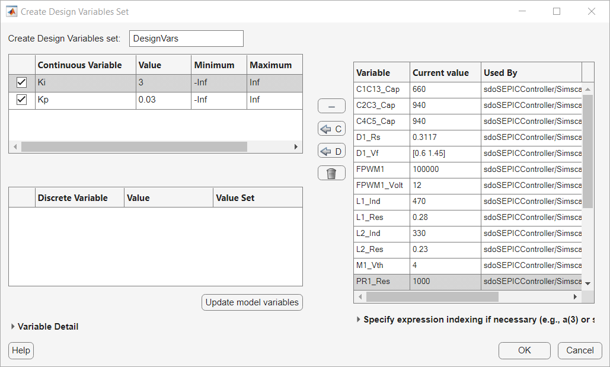Confirm with the OK button
The height and width of the screenshot is (367, 610).
524,350
